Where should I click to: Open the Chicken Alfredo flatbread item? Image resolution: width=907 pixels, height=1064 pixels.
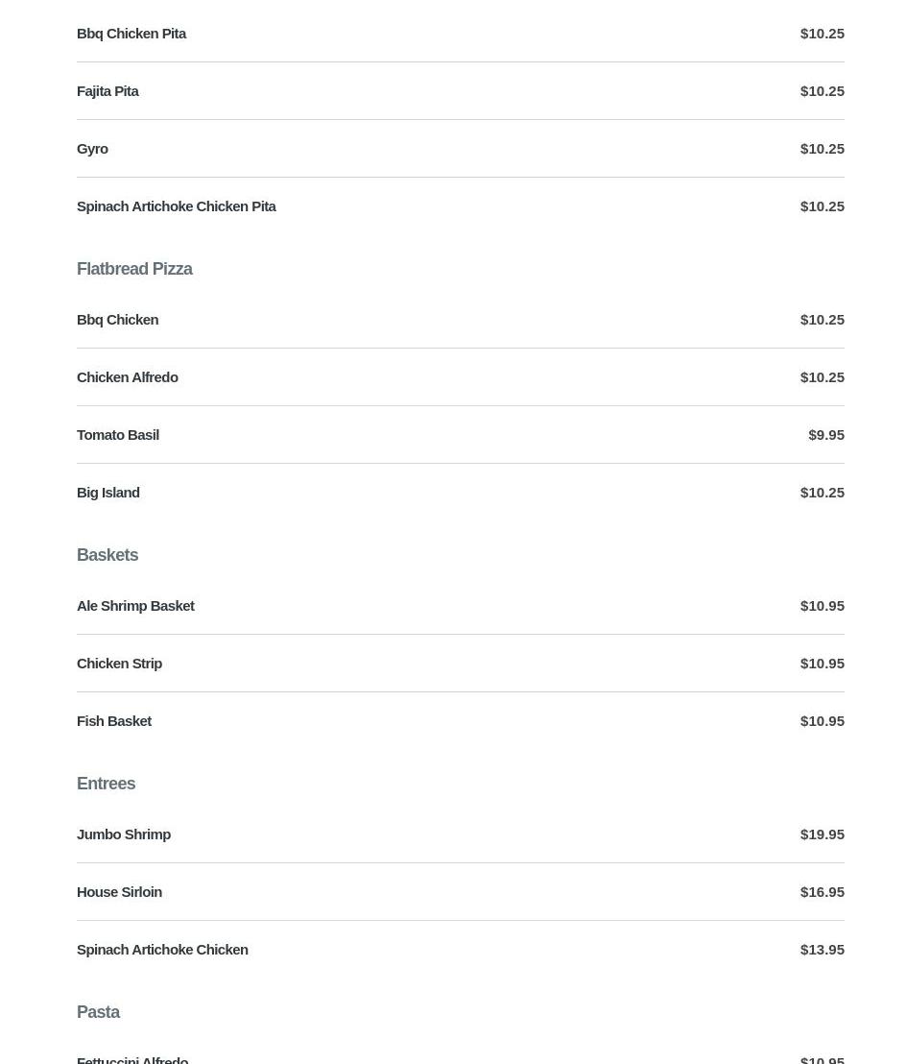tap(127, 377)
